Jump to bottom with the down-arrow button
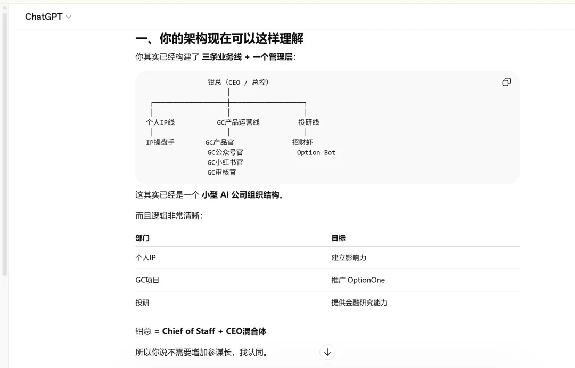Screen dimensions: 575x368 coord(327,352)
